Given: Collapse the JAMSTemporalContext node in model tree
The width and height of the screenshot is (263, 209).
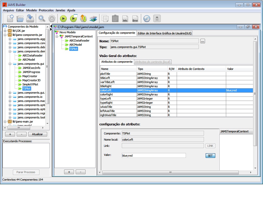Looking at the screenshot, I should tap(57, 36).
